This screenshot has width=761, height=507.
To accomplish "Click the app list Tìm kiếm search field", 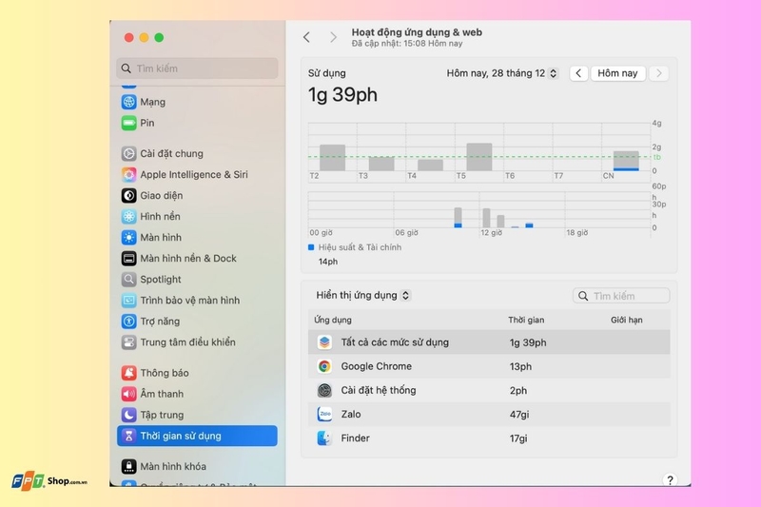I will coord(621,296).
